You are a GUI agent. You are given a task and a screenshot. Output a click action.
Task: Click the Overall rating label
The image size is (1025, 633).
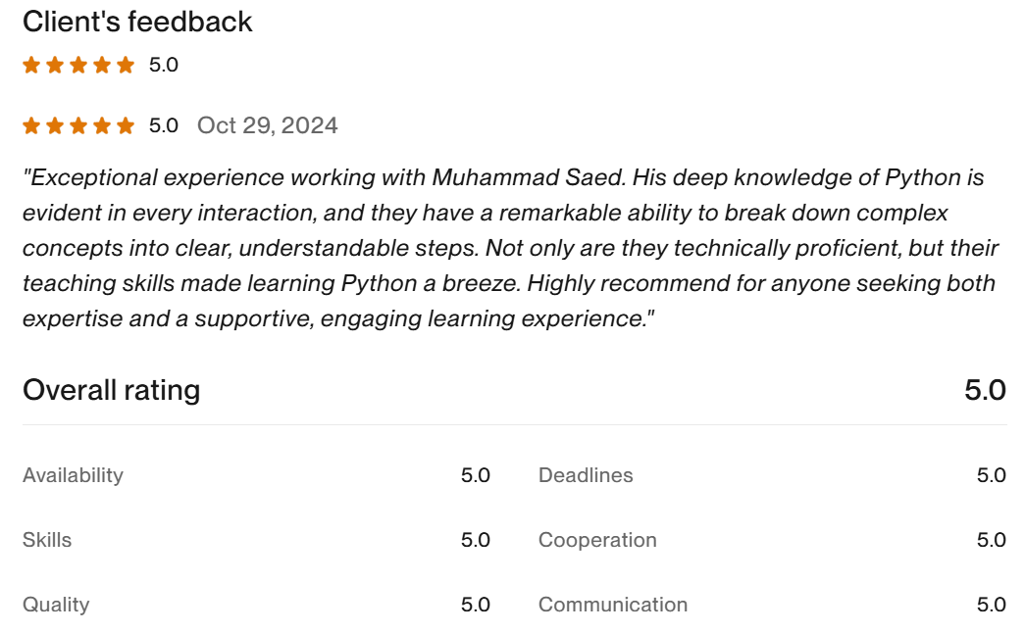pos(111,390)
